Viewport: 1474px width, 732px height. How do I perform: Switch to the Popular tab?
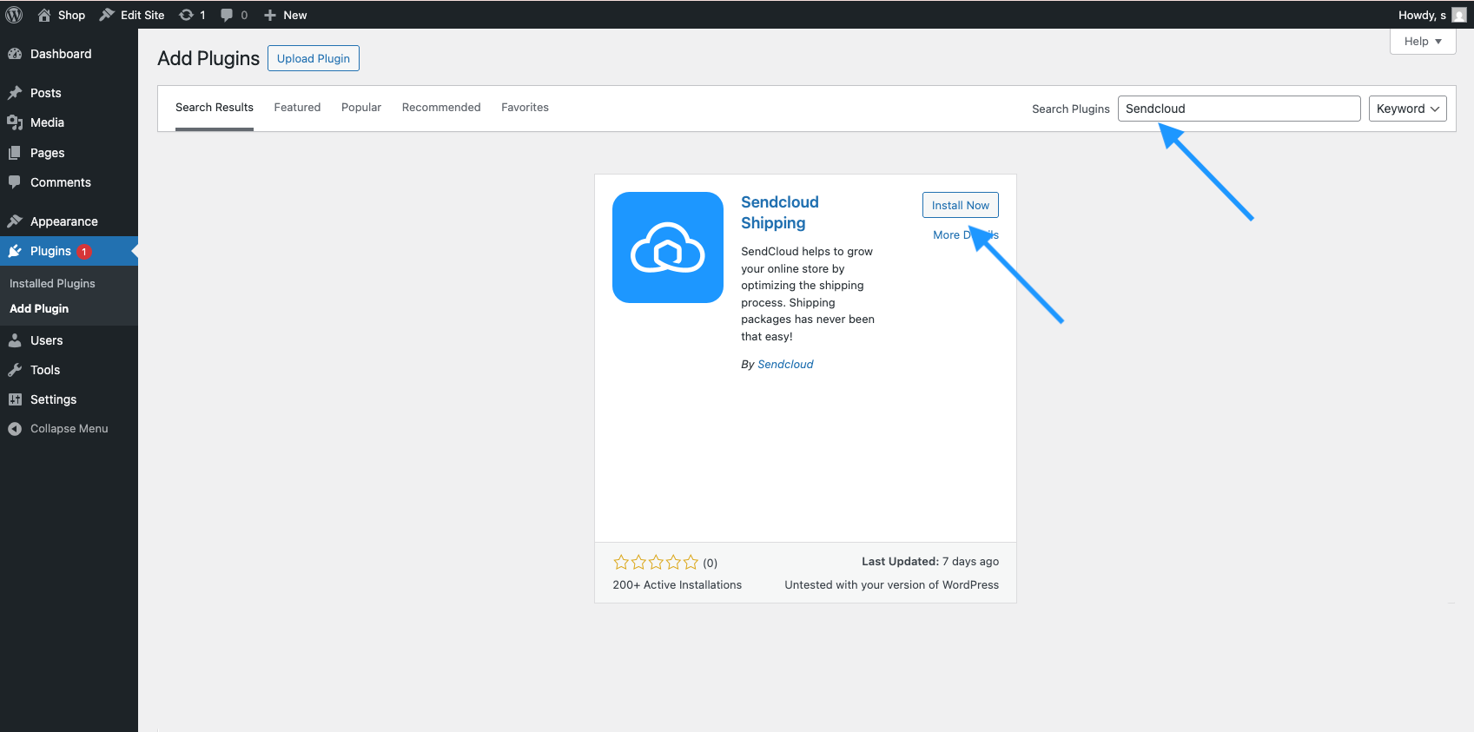361,108
